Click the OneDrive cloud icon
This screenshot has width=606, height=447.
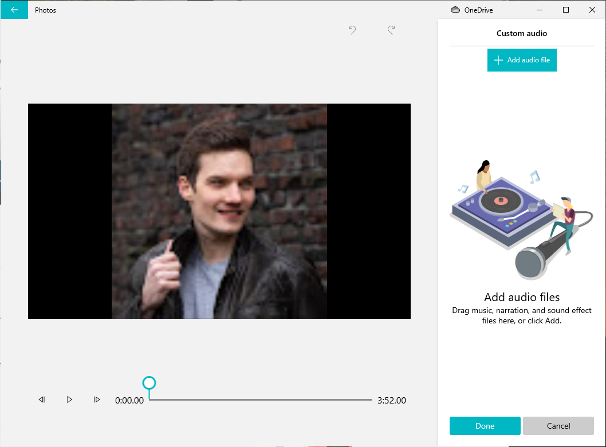[x=455, y=10]
